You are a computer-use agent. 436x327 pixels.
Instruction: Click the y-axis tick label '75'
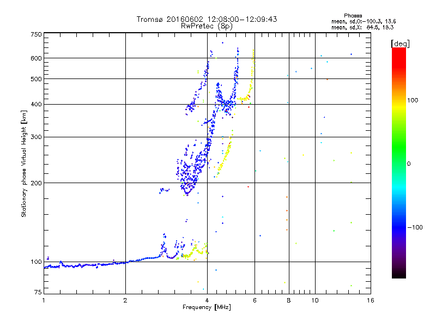(38, 292)
